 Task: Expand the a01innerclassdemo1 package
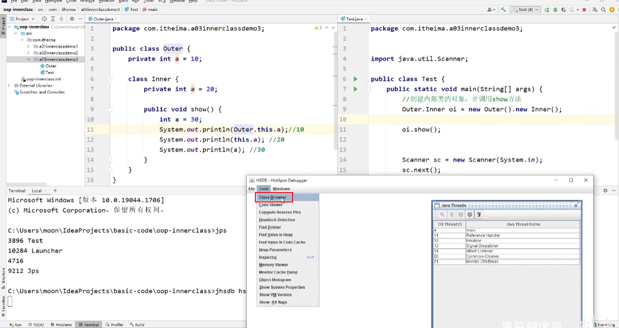[x=28, y=46]
